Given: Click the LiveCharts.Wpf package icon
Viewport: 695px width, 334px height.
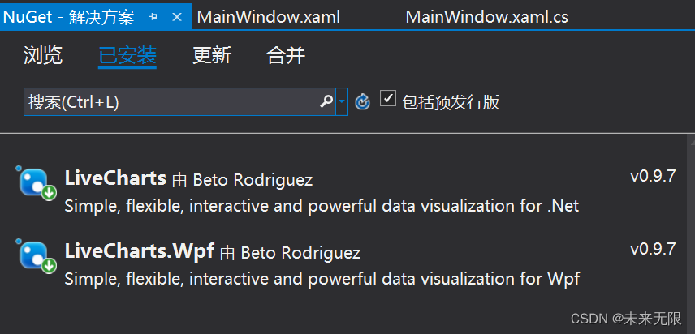Looking at the screenshot, I should point(37,255).
